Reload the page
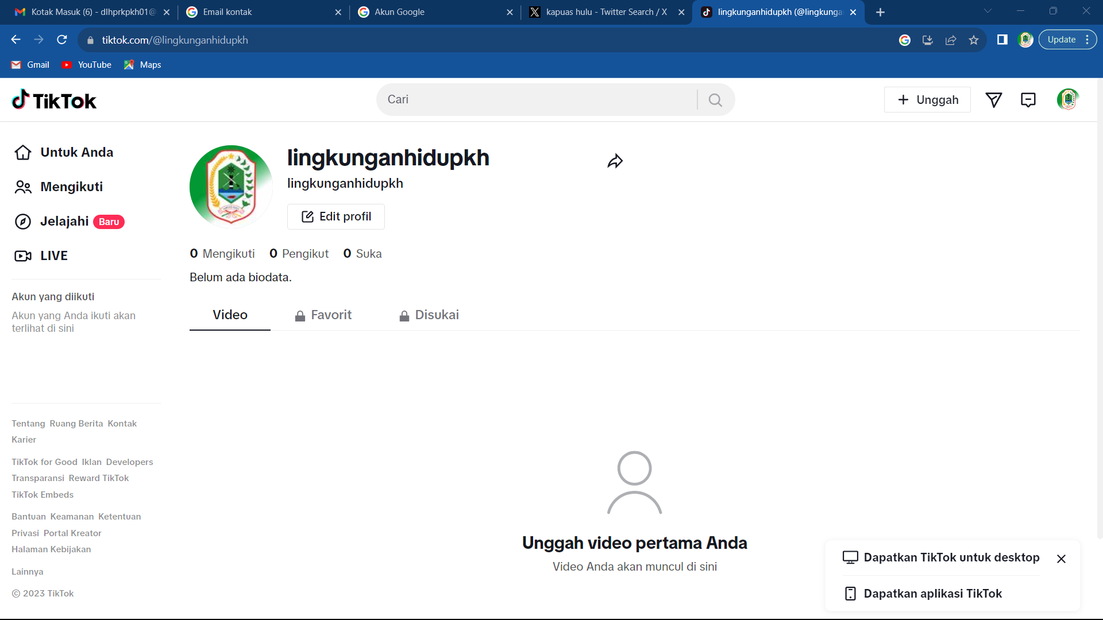This screenshot has width=1103, height=620. pos(62,40)
